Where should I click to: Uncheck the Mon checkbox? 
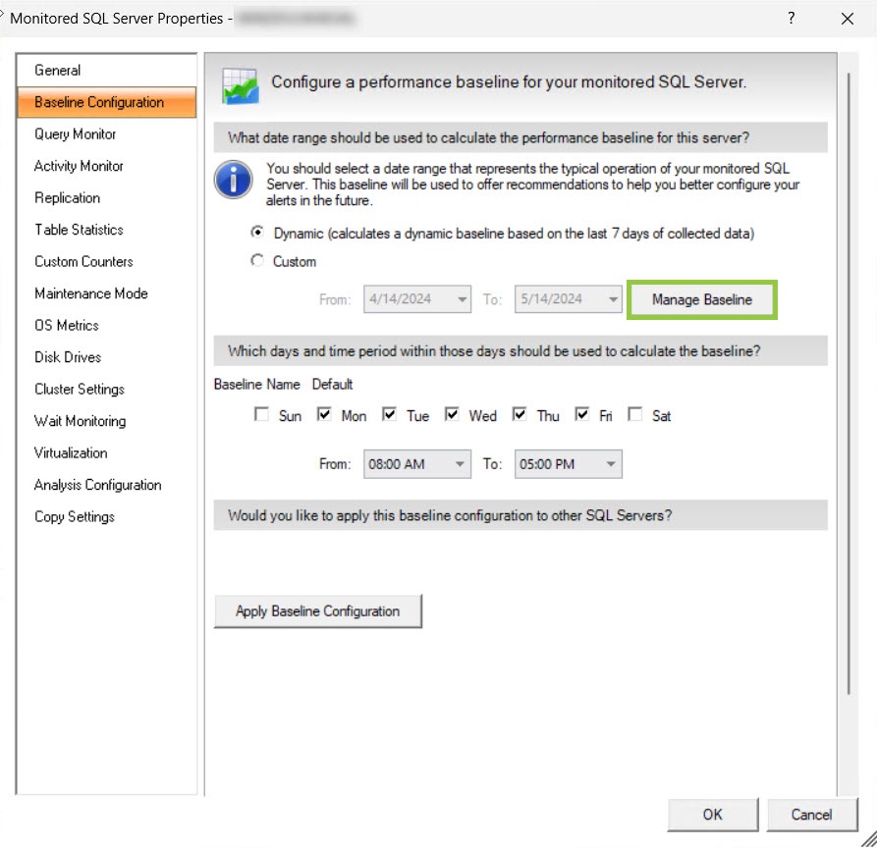[324, 414]
